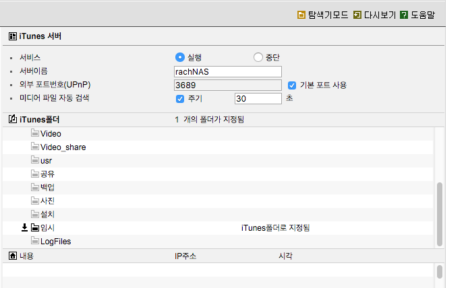Screen dimensions: 466x288
Task: Toggle the 기본 포트 사용 checkbox
Action: [x=292, y=85]
